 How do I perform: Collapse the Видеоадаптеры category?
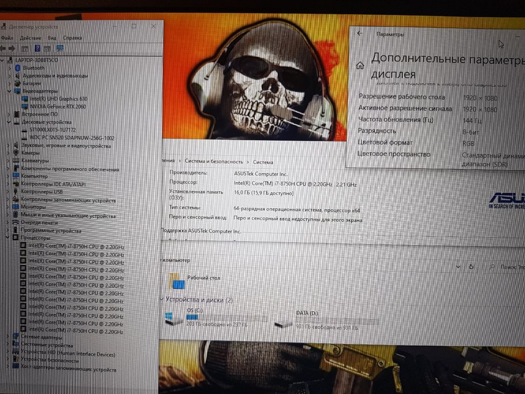point(9,91)
